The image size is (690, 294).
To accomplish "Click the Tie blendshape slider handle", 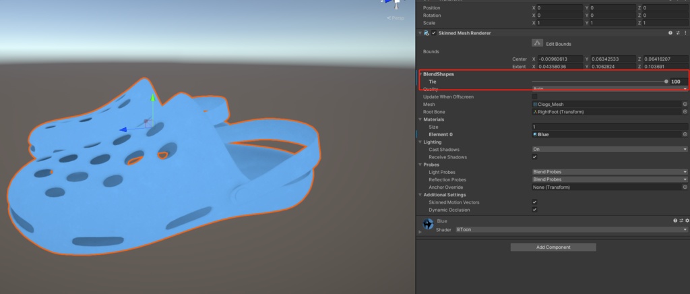I will [x=666, y=82].
